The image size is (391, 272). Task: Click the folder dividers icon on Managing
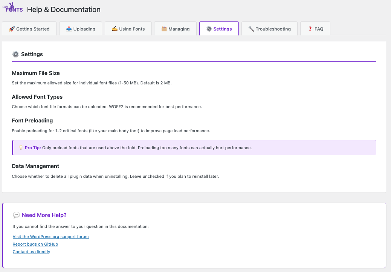(164, 29)
